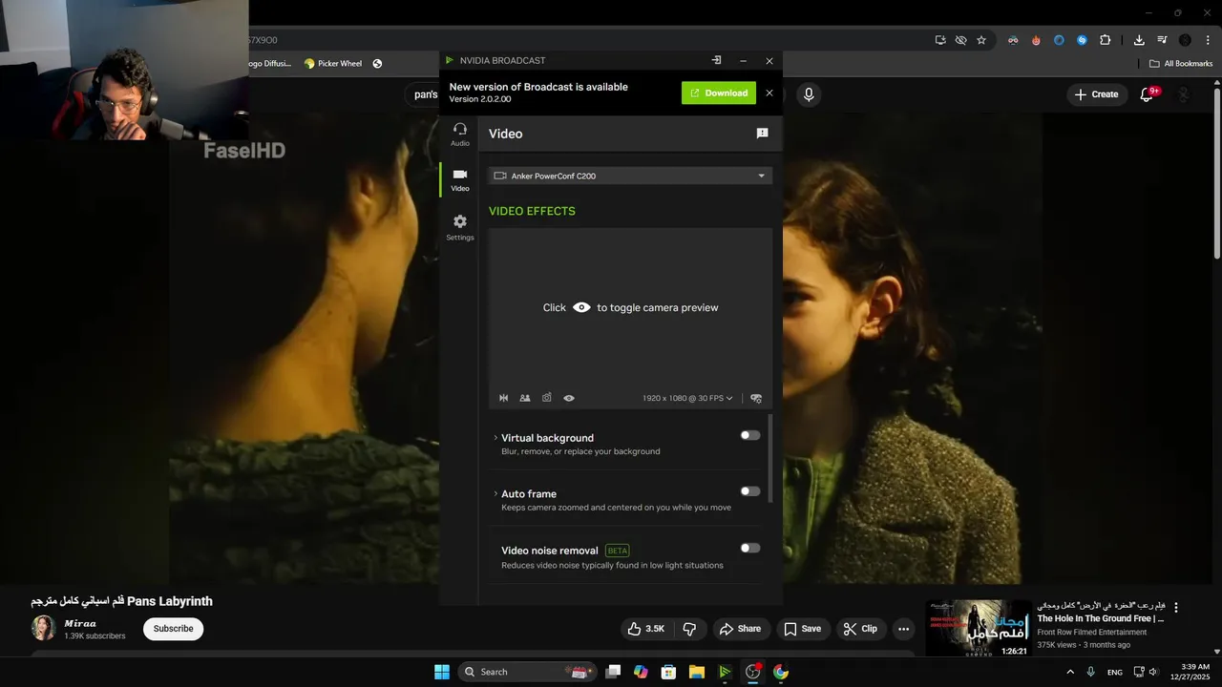
Task: Save the video with the Save button
Action: (x=802, y=629)
